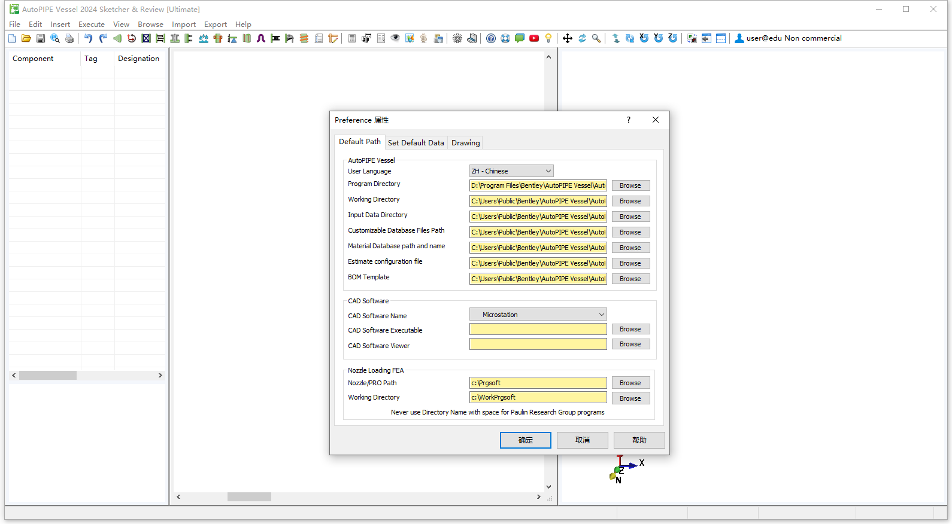Click Browse for BOM Template
Image resolution: width=952 pixels, height=524 pixels.
(x=630, y=279)
